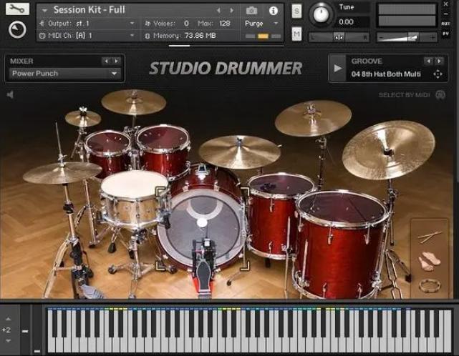Viewport: 459px width, 356px height.
Task: Adjust the left-right pan slider
Action: click(339, 37)
